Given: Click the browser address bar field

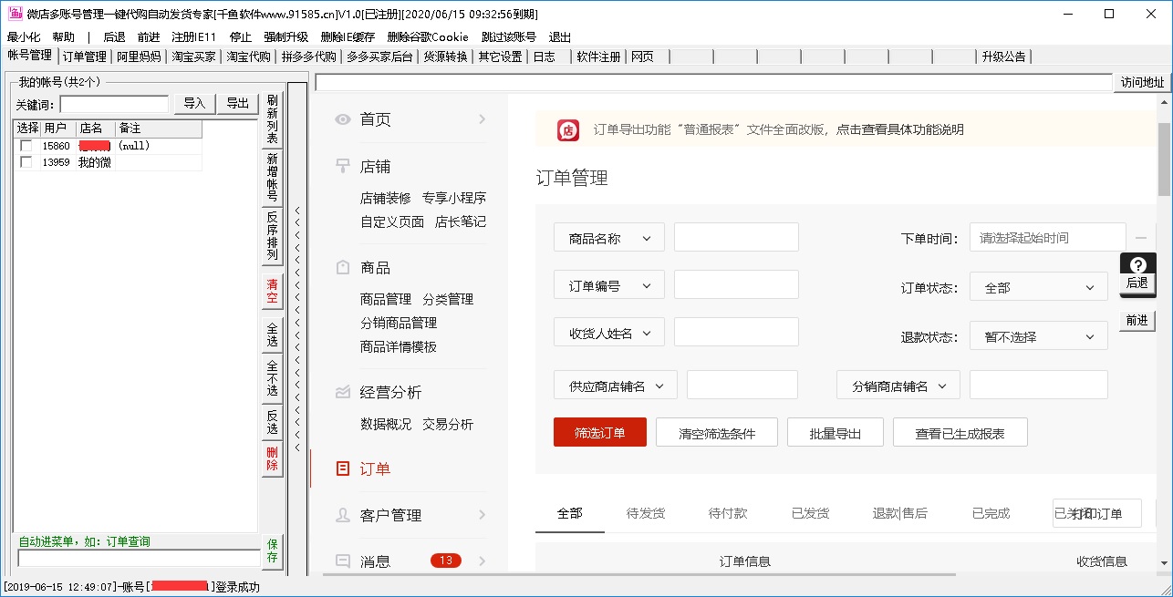Looking at the screenshot, I should [x=713, y=82].
